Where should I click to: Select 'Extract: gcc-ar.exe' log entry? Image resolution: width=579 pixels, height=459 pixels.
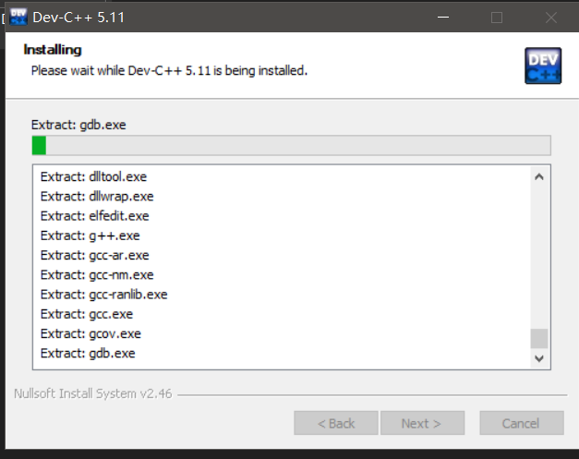coord(94,255)
